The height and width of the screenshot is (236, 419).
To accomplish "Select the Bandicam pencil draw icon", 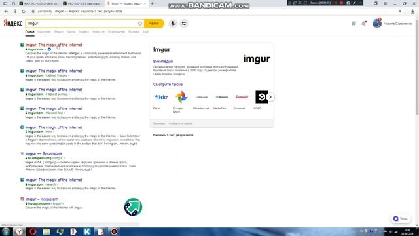I will (x=355, y=3).
